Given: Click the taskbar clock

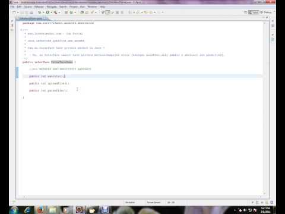Looking at the screenshot, I should point(265,210).
